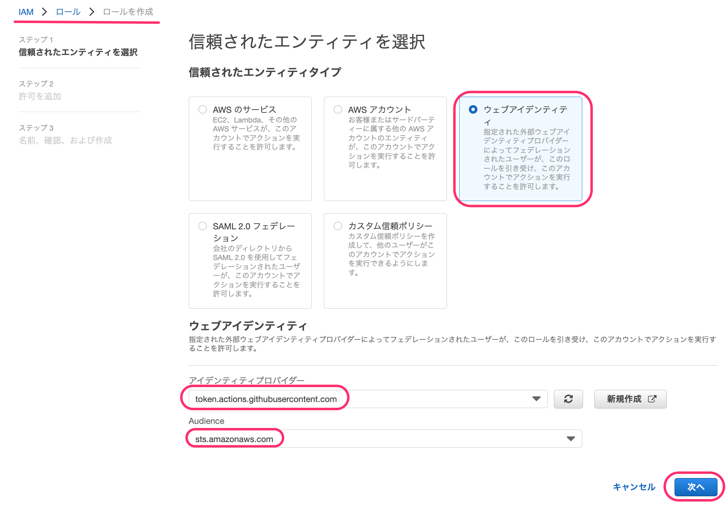Select the SAML 2.0 フェデレーション radio option
The width and height of the screenshot is (728, 508).
pyautogui.click(x=202, y=226)
